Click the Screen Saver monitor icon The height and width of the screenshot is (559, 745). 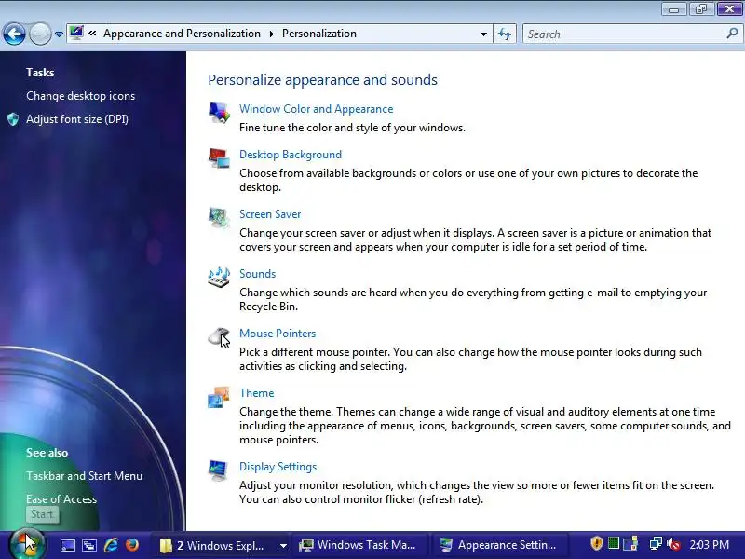tap(219, 218)
